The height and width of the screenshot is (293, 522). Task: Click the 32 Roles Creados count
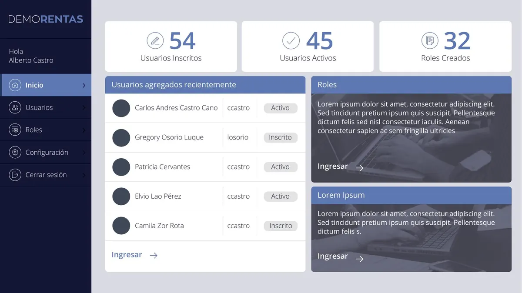457,41
